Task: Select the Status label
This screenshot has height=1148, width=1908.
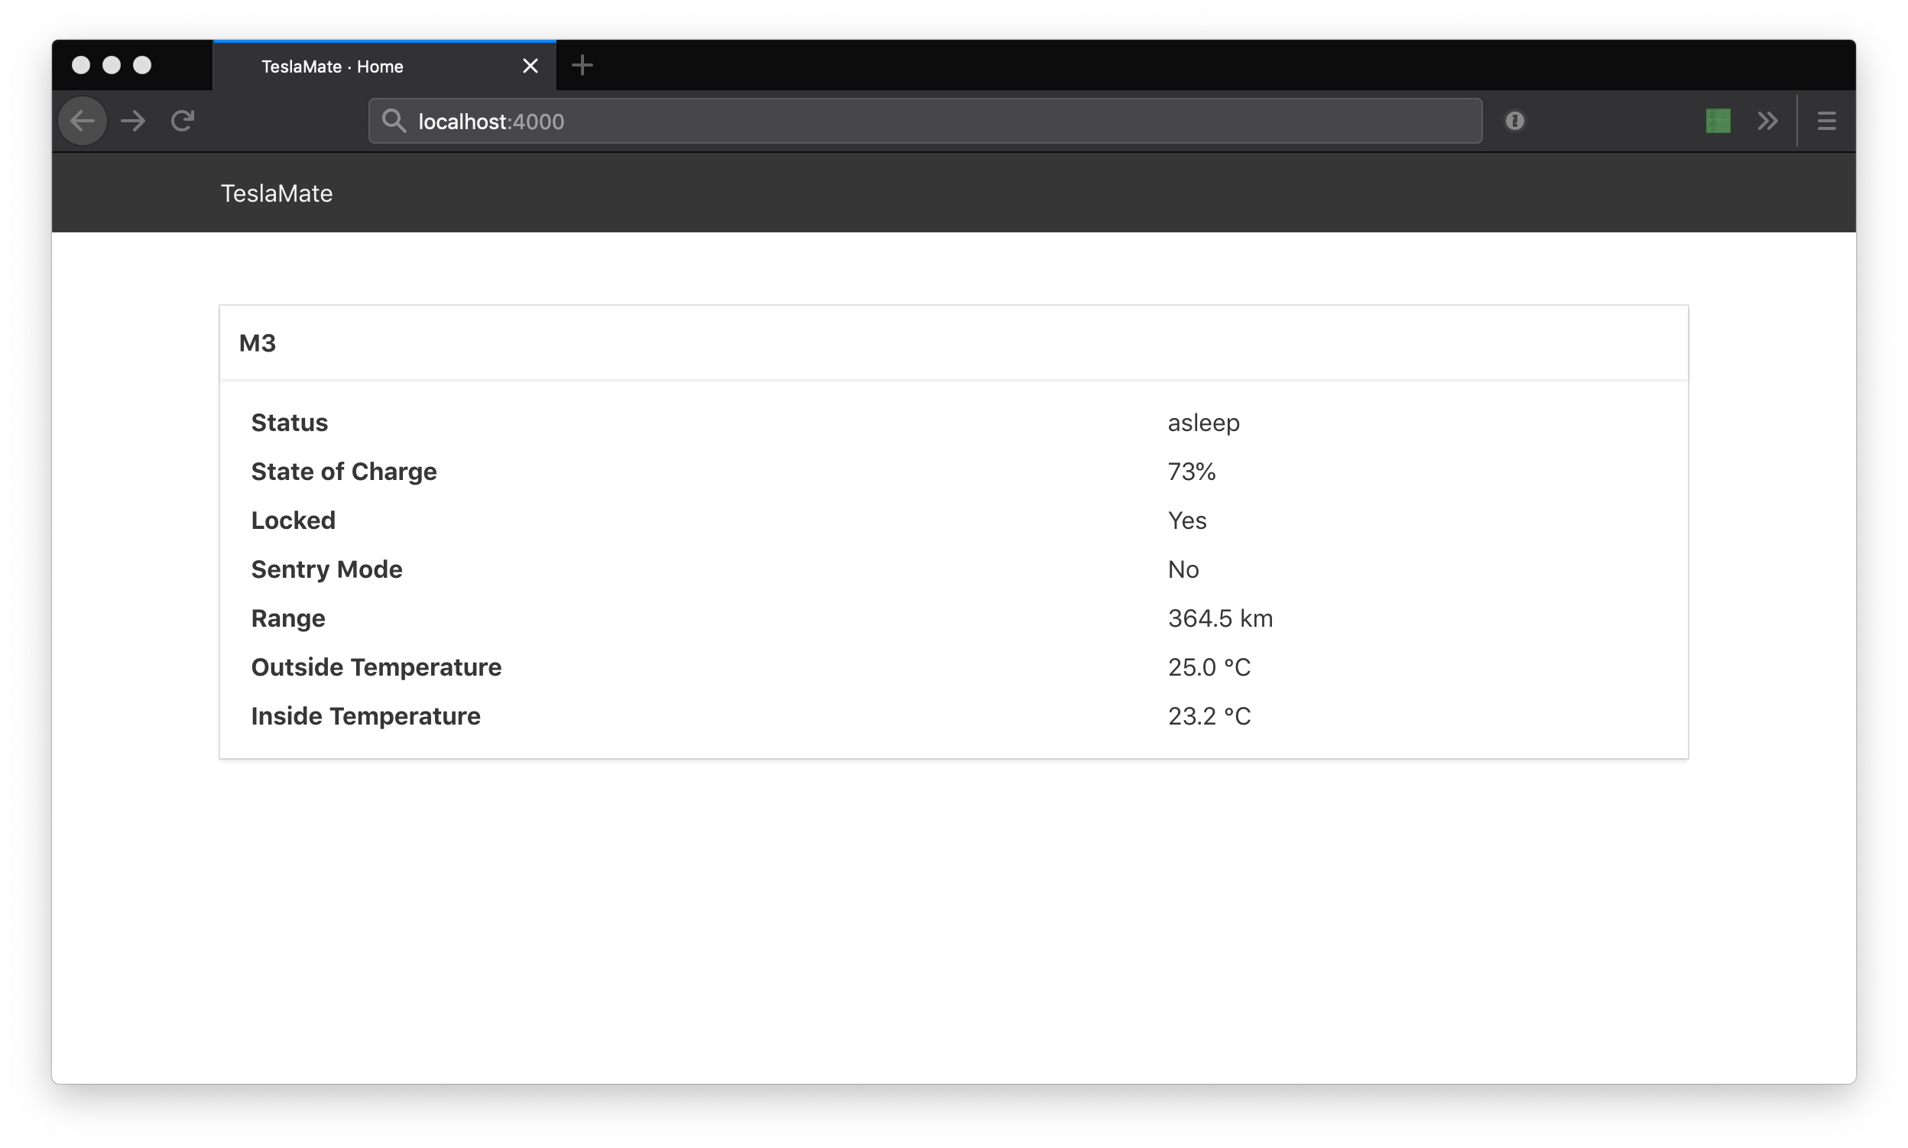Action: pos(290,423)
